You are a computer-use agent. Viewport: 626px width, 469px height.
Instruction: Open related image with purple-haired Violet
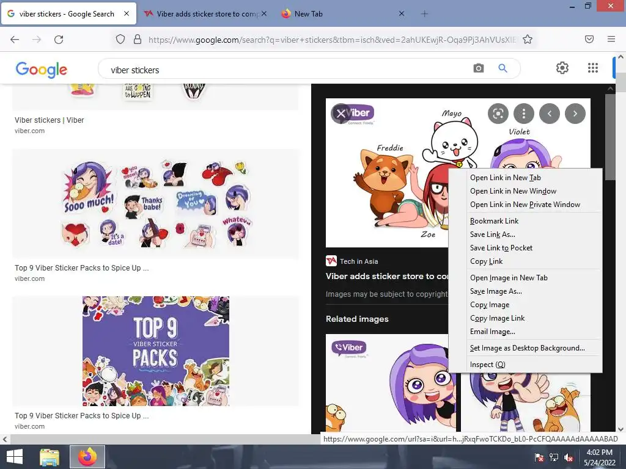(391, 383)
